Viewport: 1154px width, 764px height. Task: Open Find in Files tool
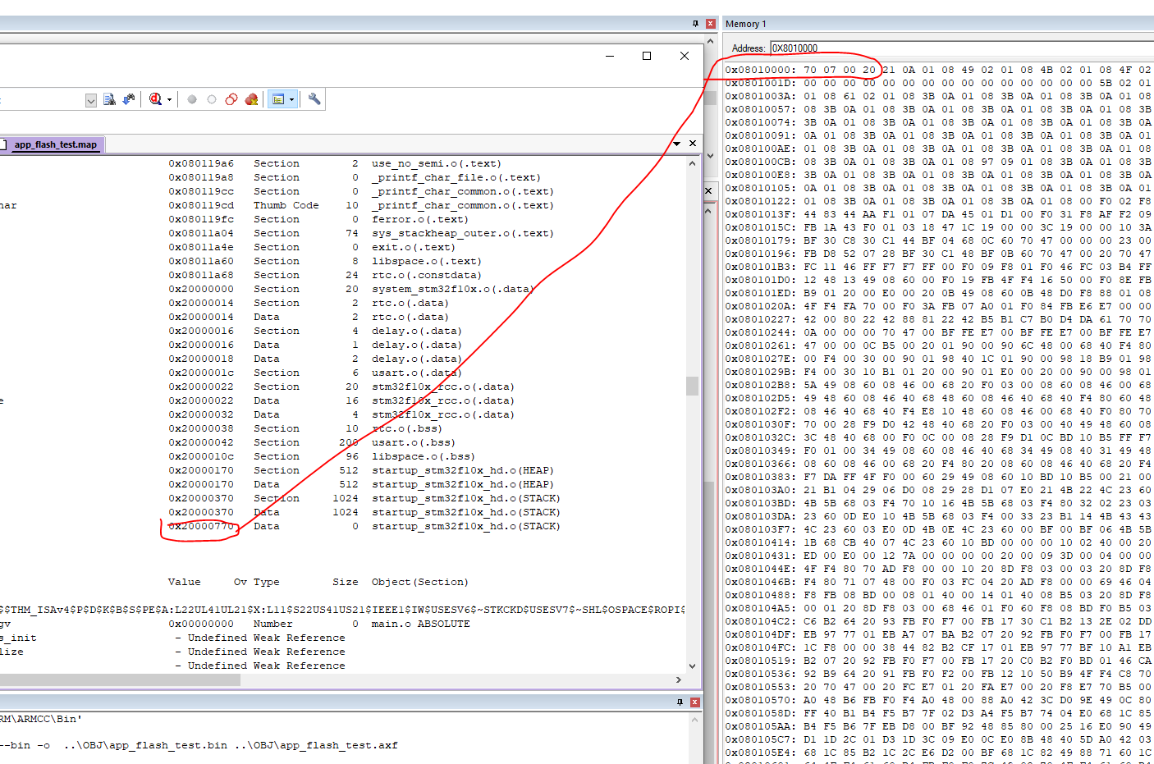coord(109,99)
